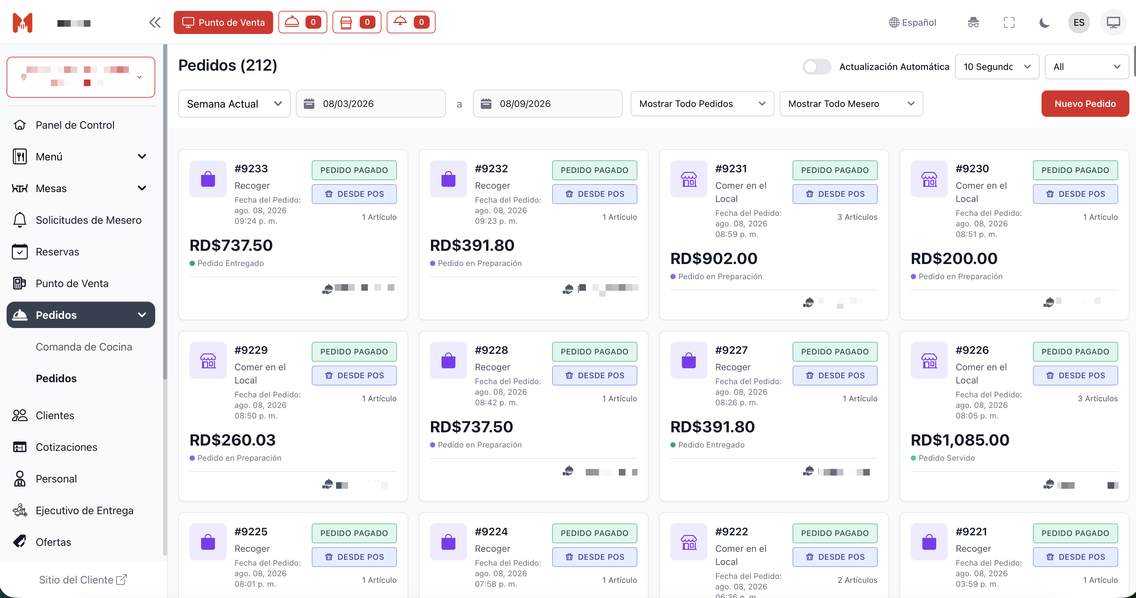Click DESDE POS badge on order #9233
The height and width of the screenshot is (598, 1136).
click(x=354, y=194)
